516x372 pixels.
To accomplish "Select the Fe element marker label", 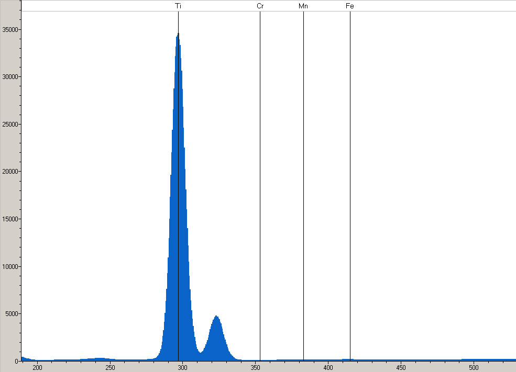I will [350, 6].
